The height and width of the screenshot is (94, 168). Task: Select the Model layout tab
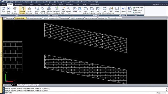point(14,85)
